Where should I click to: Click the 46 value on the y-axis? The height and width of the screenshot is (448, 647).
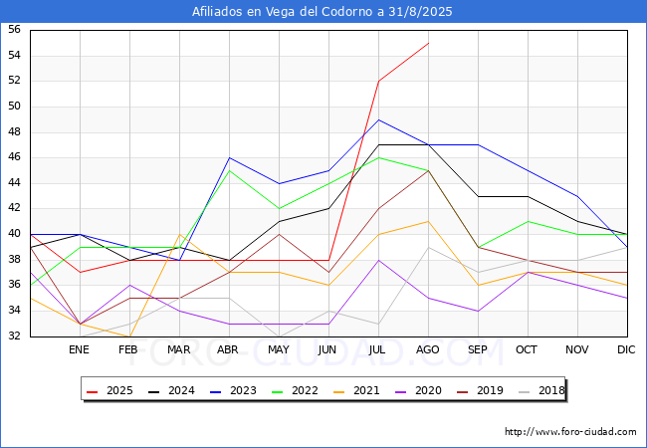coord(14,157)
